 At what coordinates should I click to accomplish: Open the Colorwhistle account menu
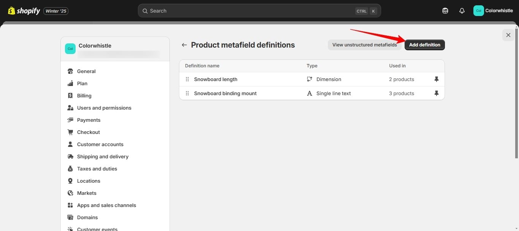[493, 11]
